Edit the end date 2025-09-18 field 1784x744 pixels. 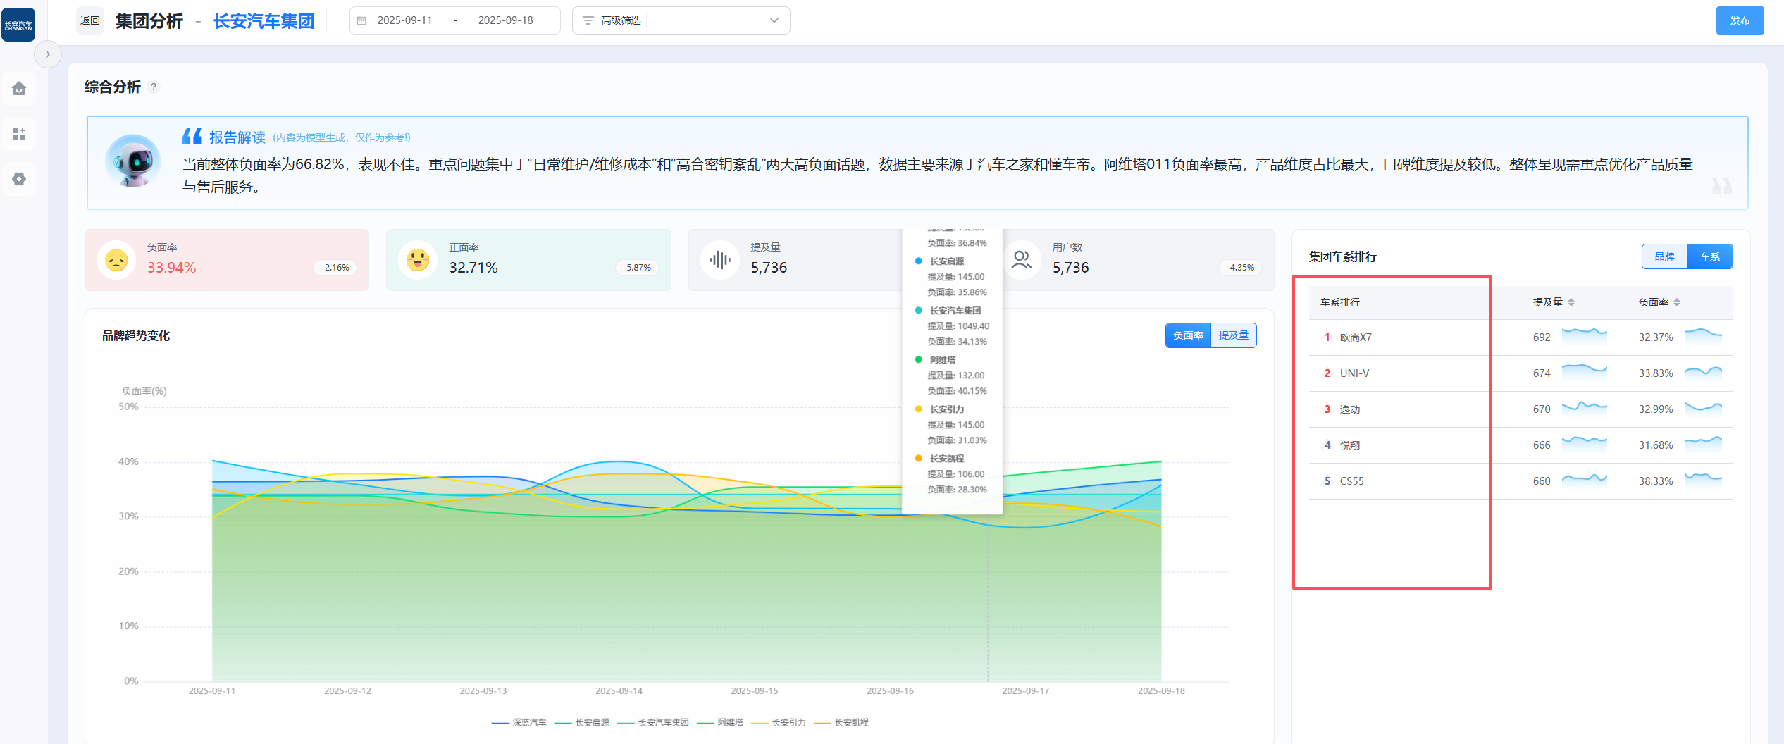click(506, 20)
